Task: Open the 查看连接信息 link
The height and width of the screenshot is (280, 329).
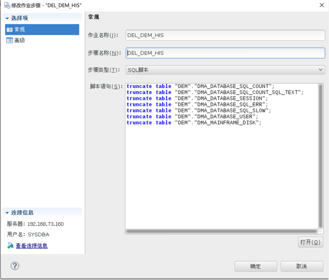Action: [x=31, y=246]
